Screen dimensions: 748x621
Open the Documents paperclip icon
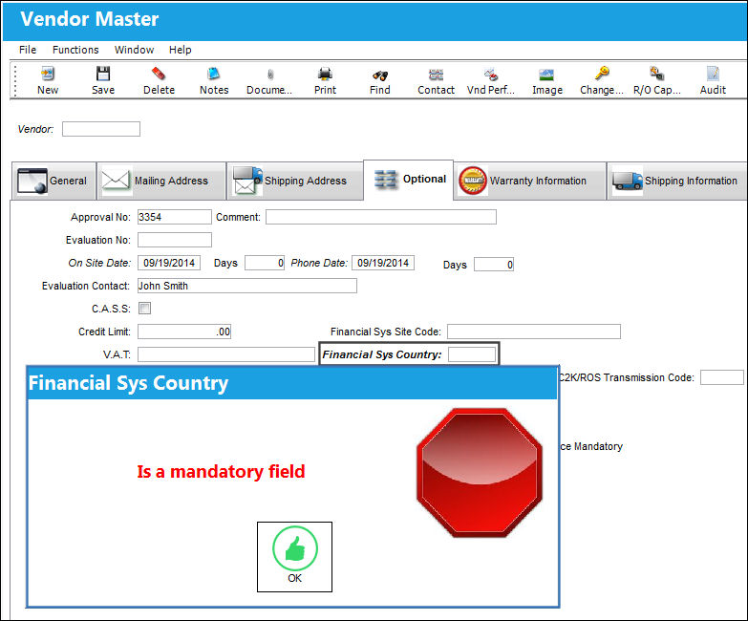270,74
